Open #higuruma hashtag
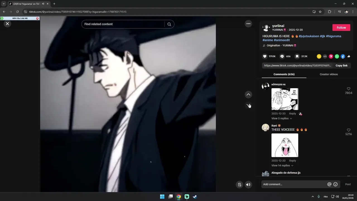 (x=334, y=36)
